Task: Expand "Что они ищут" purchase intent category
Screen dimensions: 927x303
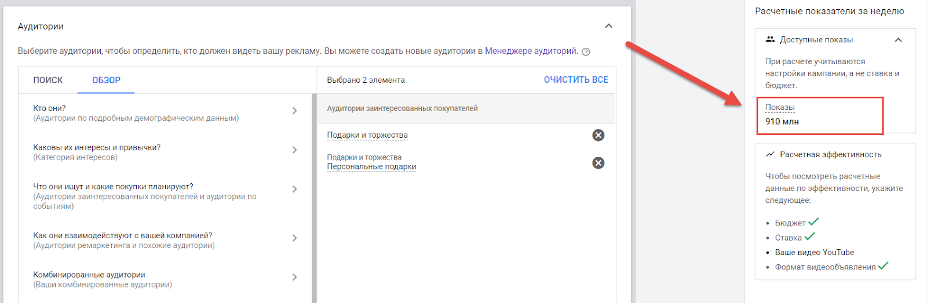Action: pos(294,189)
